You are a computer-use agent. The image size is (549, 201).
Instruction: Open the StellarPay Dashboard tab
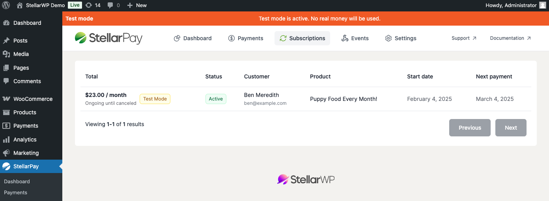pos(193,38)
